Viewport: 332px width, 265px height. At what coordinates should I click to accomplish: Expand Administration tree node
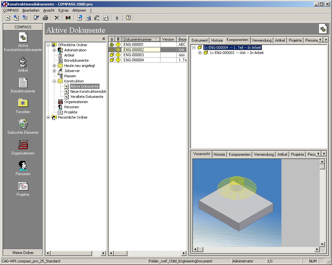click(54, 50)
